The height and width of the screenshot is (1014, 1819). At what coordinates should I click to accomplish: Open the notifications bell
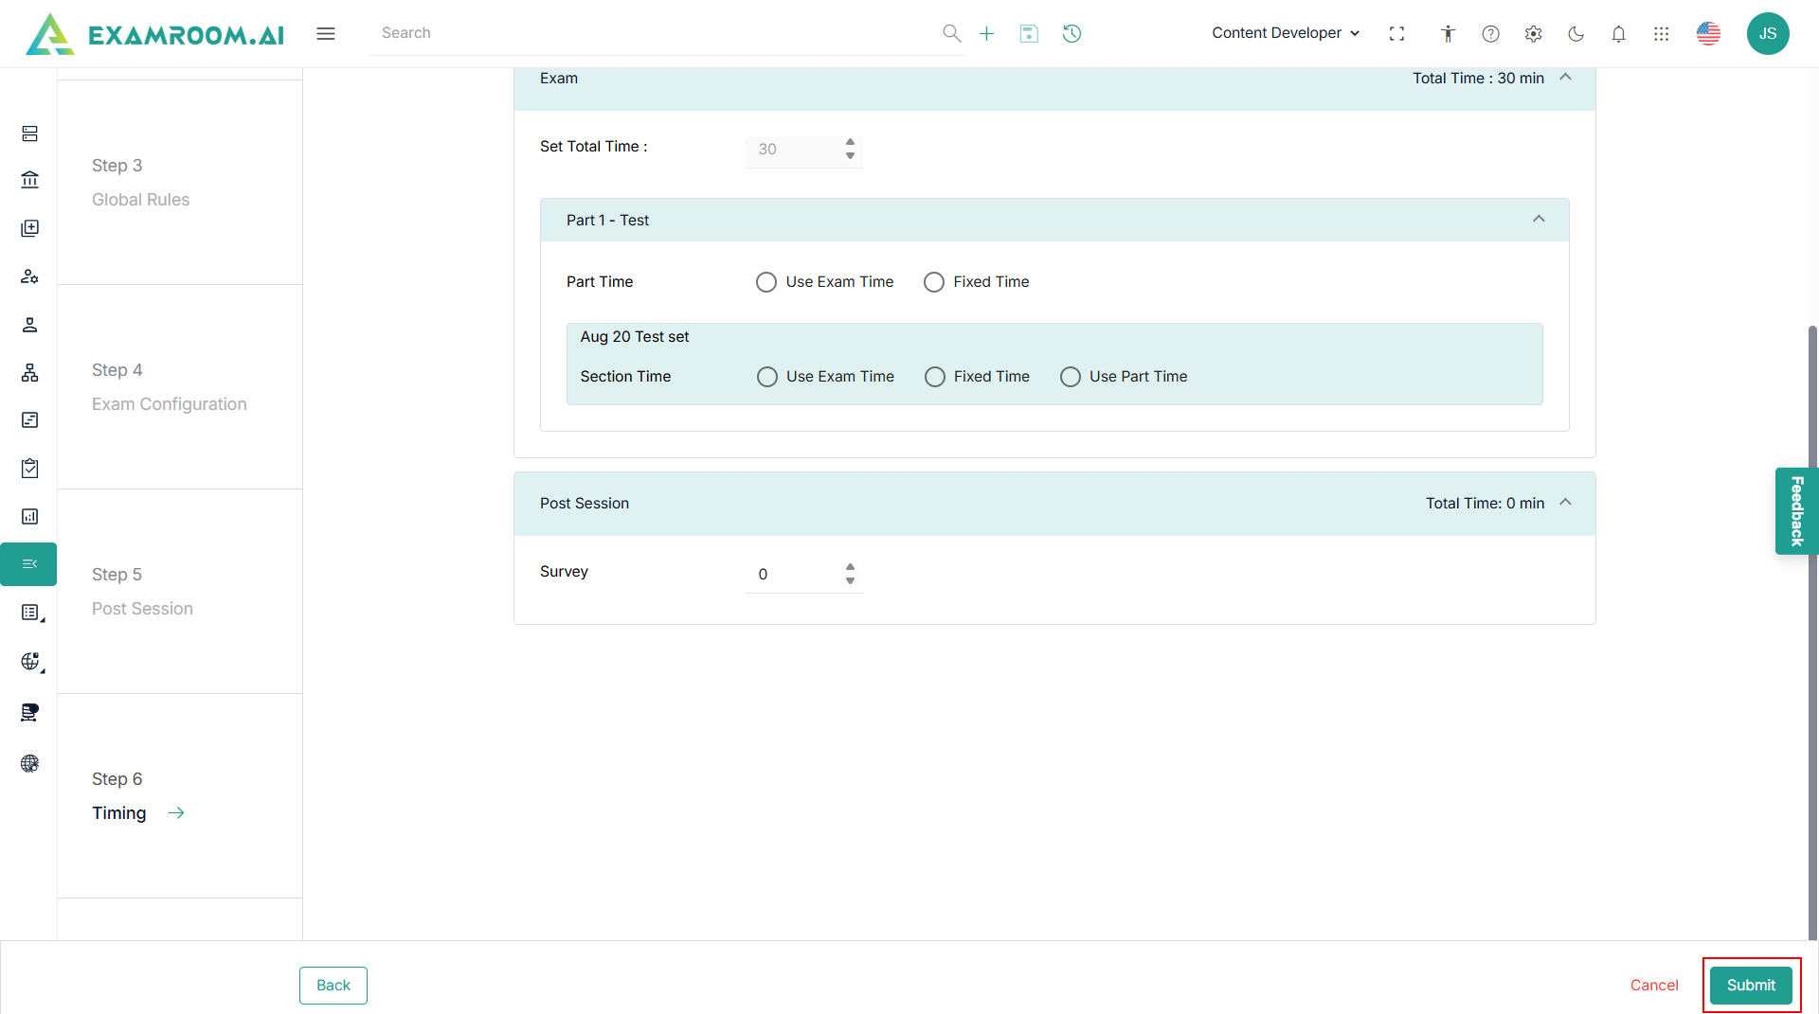pos(1618,34)
